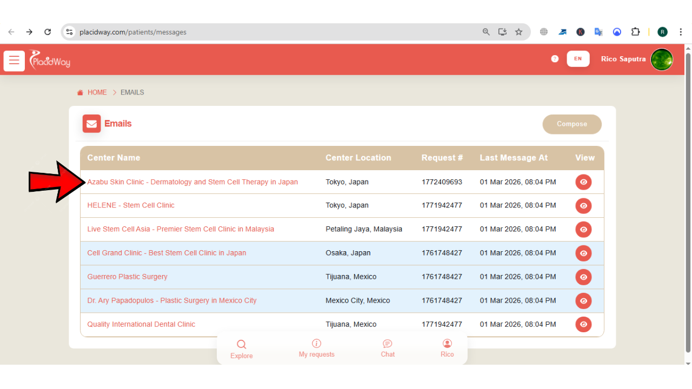Open Cell Grand Clinic link
The width and height of the screenshot is (692, 389).
pos(167,253)
